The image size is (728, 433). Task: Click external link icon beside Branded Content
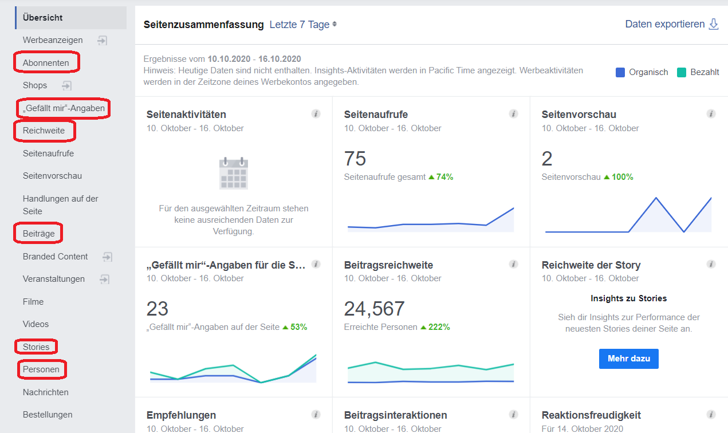[107, 257]
